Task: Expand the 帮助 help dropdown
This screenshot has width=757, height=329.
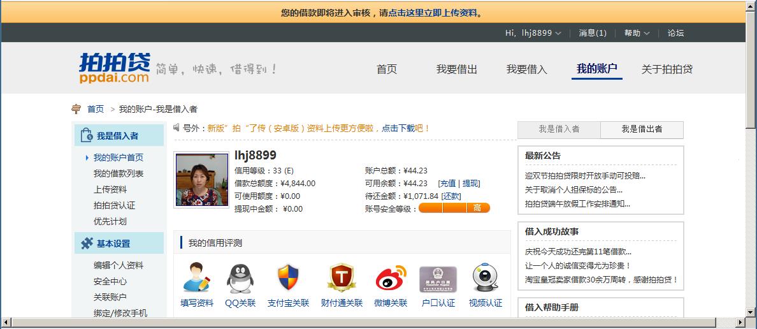Action: pos(637,33)
